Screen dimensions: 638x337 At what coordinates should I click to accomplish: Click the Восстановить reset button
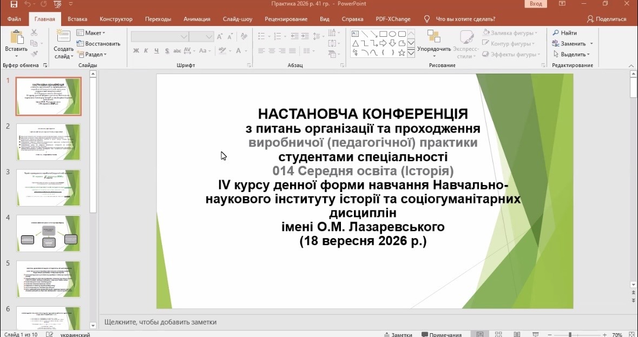[98, 43]
